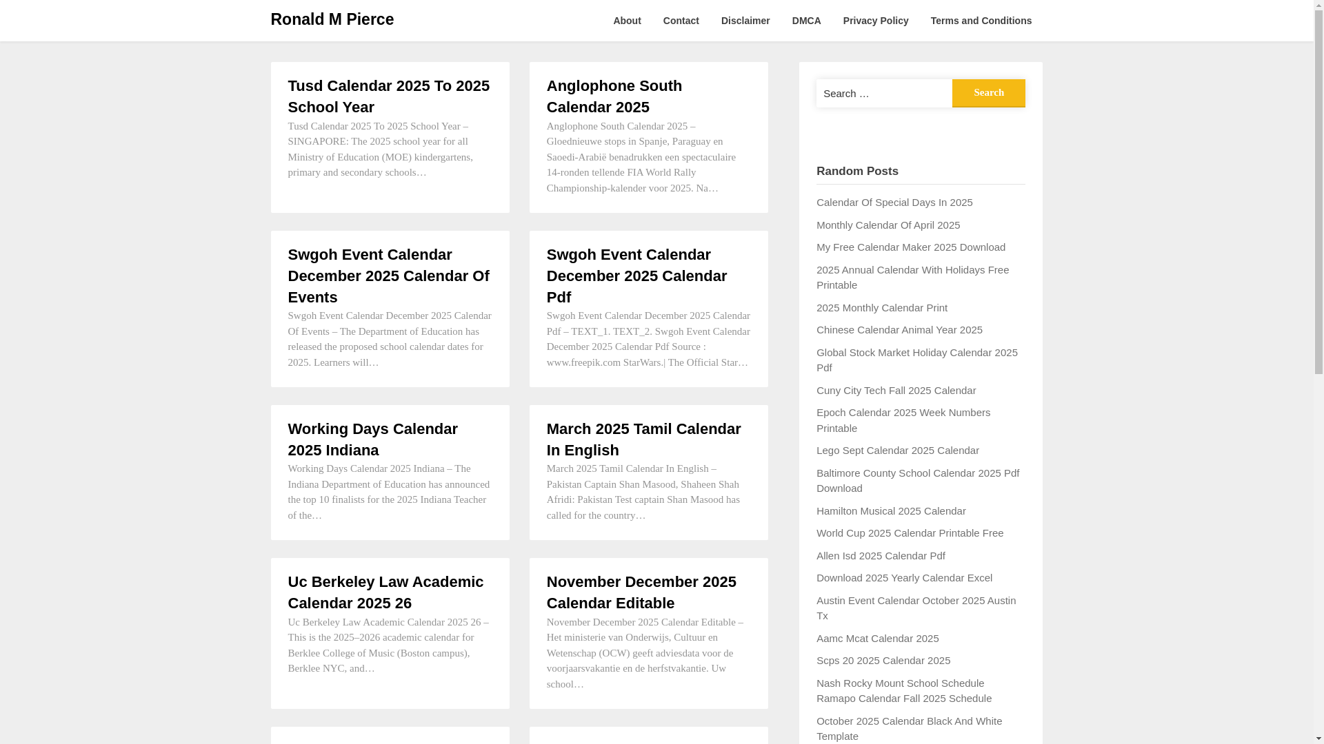Open October 2025 Calendar Black And White link
Viewport: 1324px width, 744px height.
coord(910,729)
